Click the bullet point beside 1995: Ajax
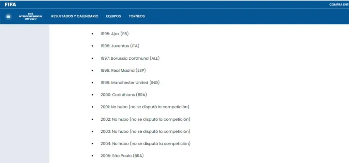Viewport: 349px width, 163px height. (x=92, y=34)
